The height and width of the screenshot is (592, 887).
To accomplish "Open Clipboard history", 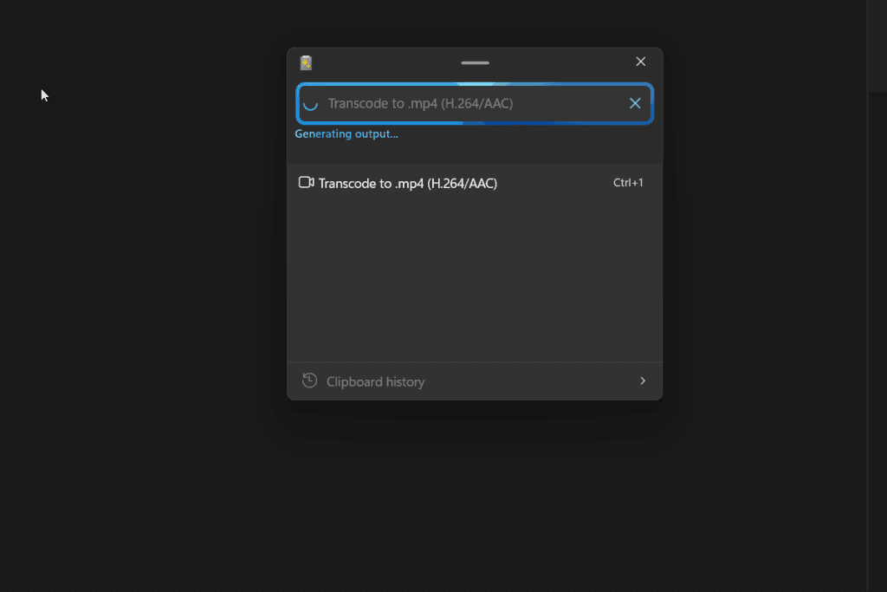I will click(475, 381).
